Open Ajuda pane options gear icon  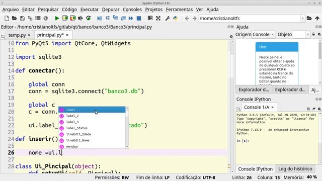pyautogui.click(x=319, y=34)
